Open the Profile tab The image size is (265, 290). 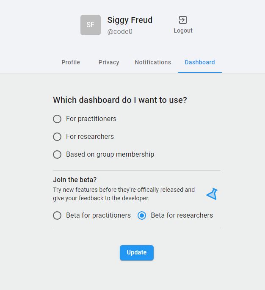point(71,62)
